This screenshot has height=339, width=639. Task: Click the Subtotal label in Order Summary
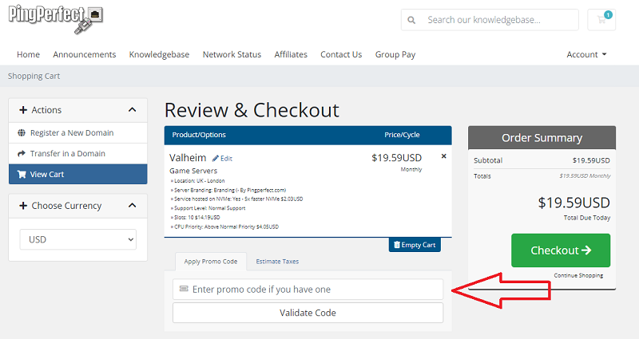click(x=488, y=160)
